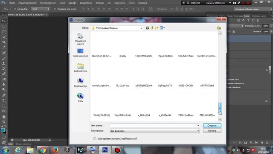This screenshot has width=273, height=154.
Task: Open Libraries (Библиотеки) location
Action: (x=80, y=68)
